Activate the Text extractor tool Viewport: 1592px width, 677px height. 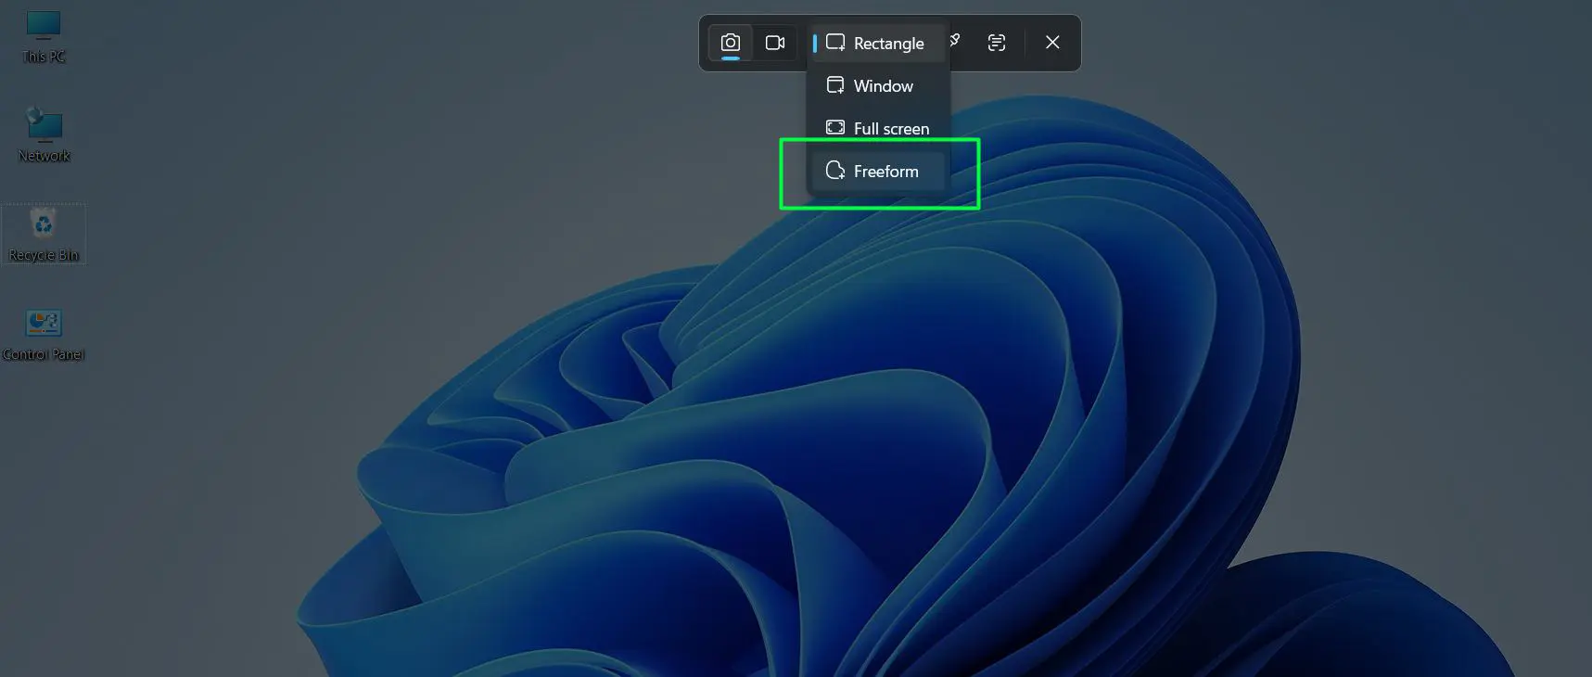click(x=997, y=43)
